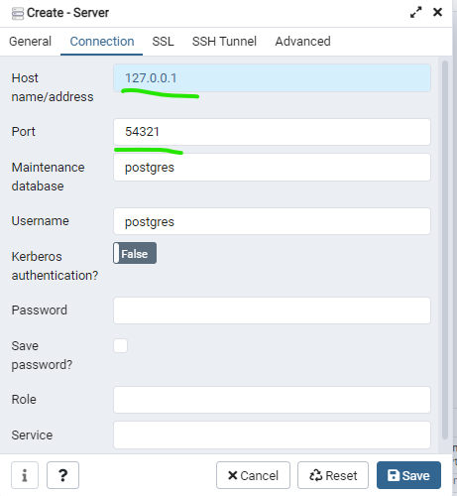Screen dimensions: 457x496
Task: Click the info icon button
Action: tap(25, 475)
